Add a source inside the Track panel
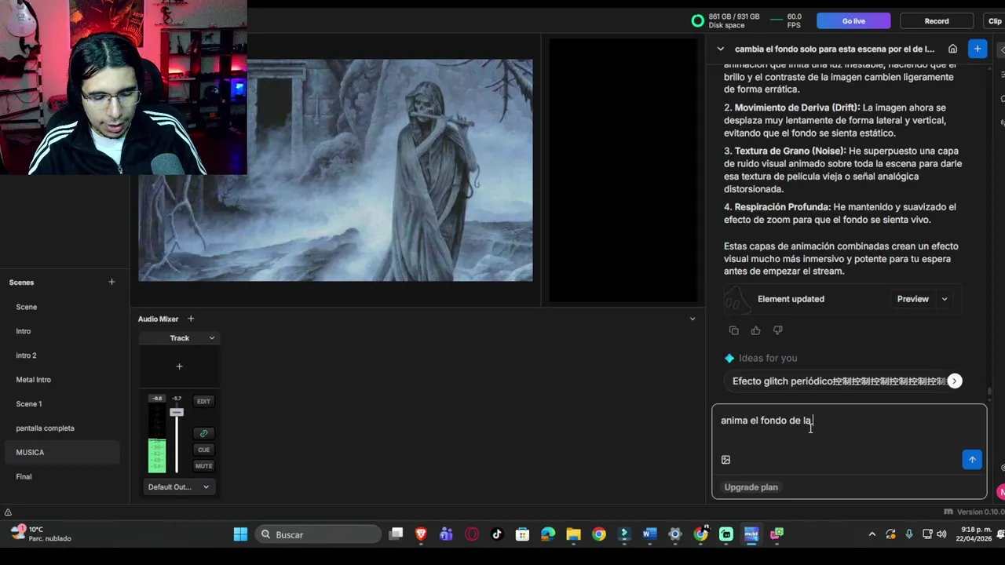This screenshot has height=565, width=1005. coord(179,366)
